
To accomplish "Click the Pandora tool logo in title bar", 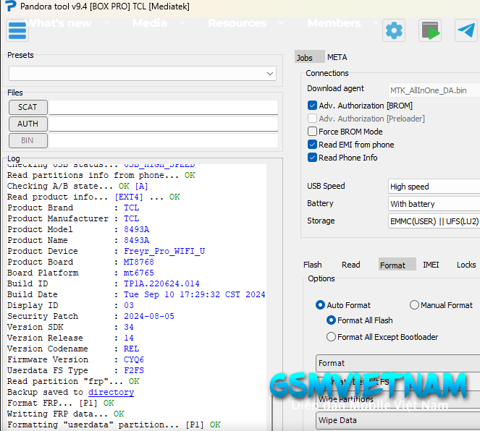I will point(10,7).
